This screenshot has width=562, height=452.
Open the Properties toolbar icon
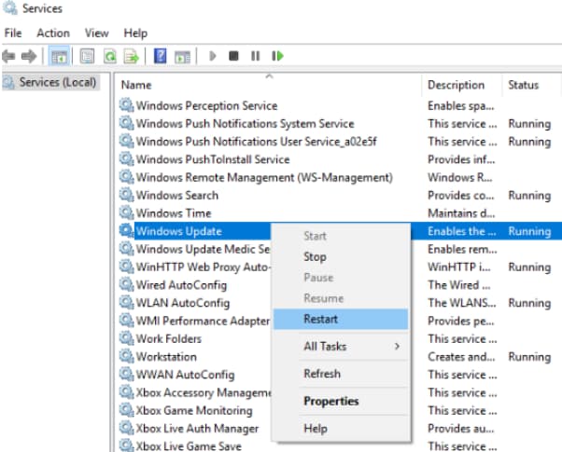click(87, 56)
